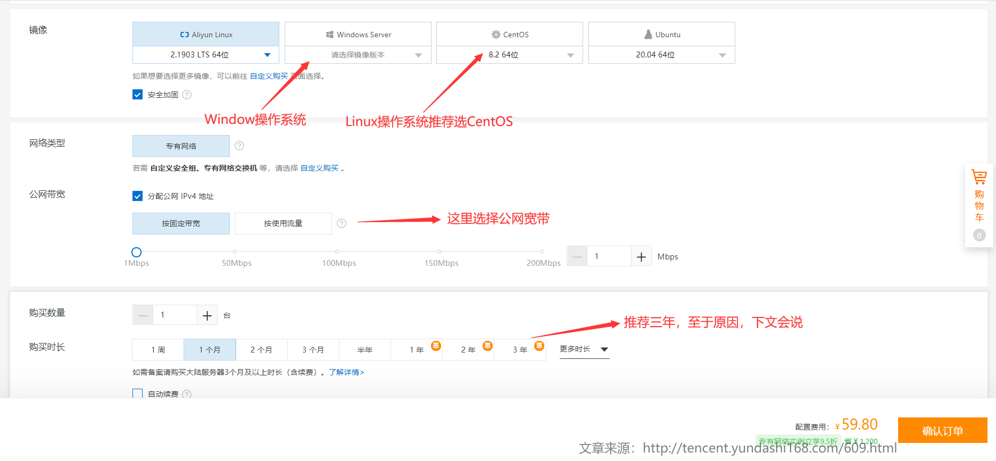Click the discount badge on 2 年
This screenshot has width=996, height=461.
point(487,346)
